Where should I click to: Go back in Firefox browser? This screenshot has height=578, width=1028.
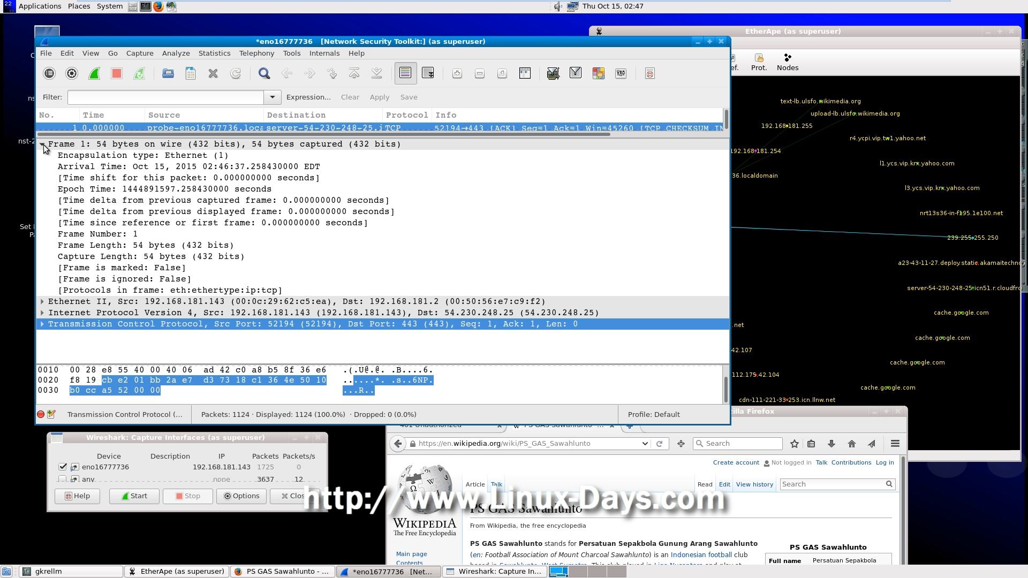(397, 444)
